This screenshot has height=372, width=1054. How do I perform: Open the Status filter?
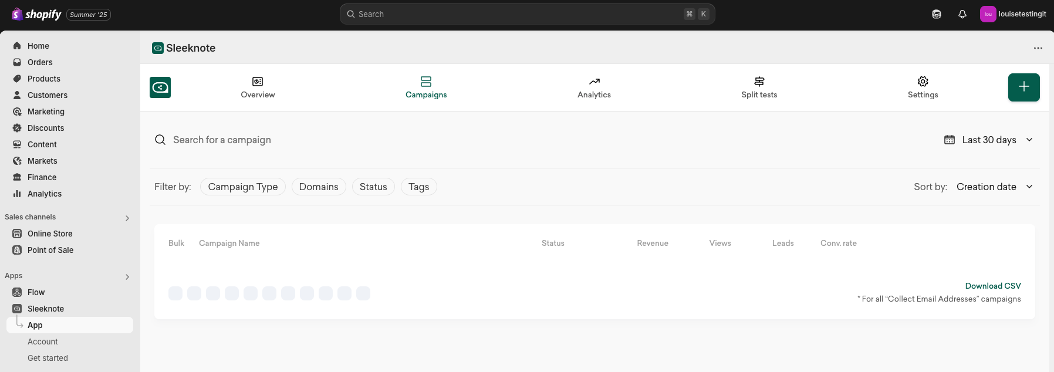(373, 187)
